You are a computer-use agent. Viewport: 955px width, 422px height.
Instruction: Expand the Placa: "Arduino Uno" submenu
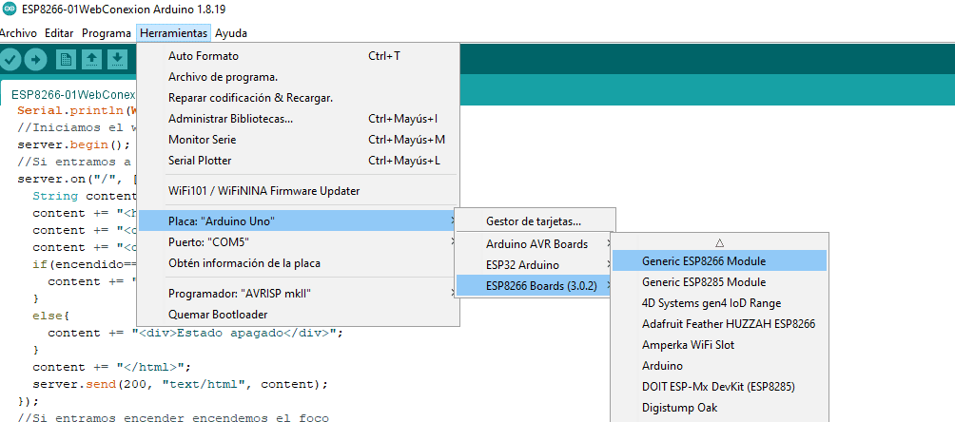(x=298, y=221)
